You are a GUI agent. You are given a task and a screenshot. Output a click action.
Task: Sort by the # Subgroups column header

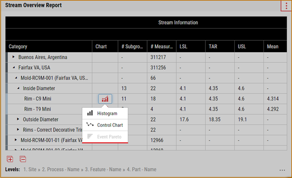point(132,46)
